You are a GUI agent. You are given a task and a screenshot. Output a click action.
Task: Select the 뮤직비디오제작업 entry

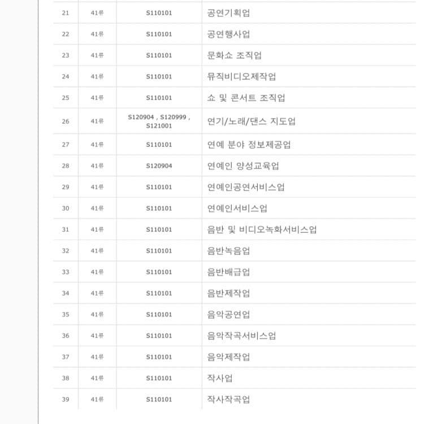241,76
